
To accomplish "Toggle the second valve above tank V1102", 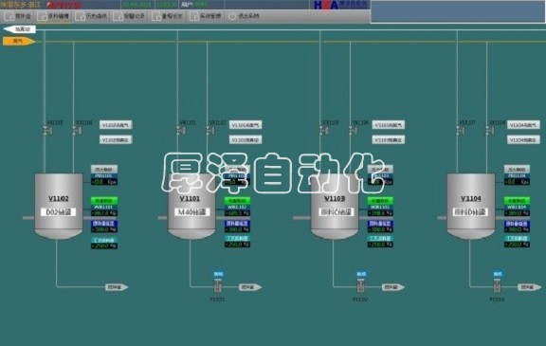I will tap(75, 131).
